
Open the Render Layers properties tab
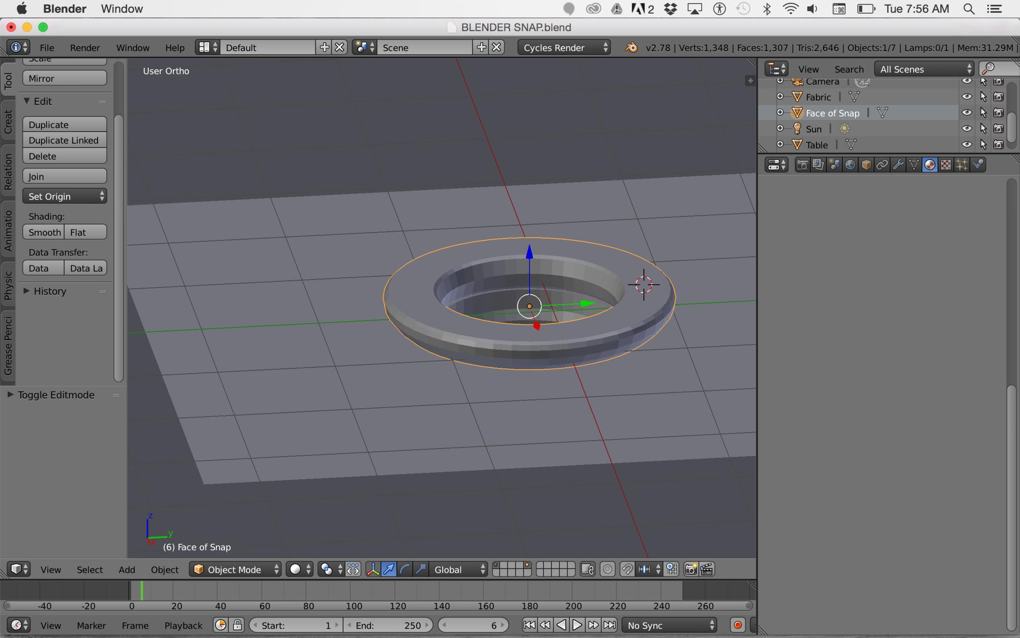pyautogui.click(x=818, y=165)
